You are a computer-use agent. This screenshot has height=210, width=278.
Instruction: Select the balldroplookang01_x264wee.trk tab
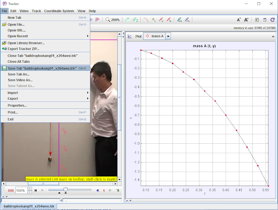pos(29,206)
